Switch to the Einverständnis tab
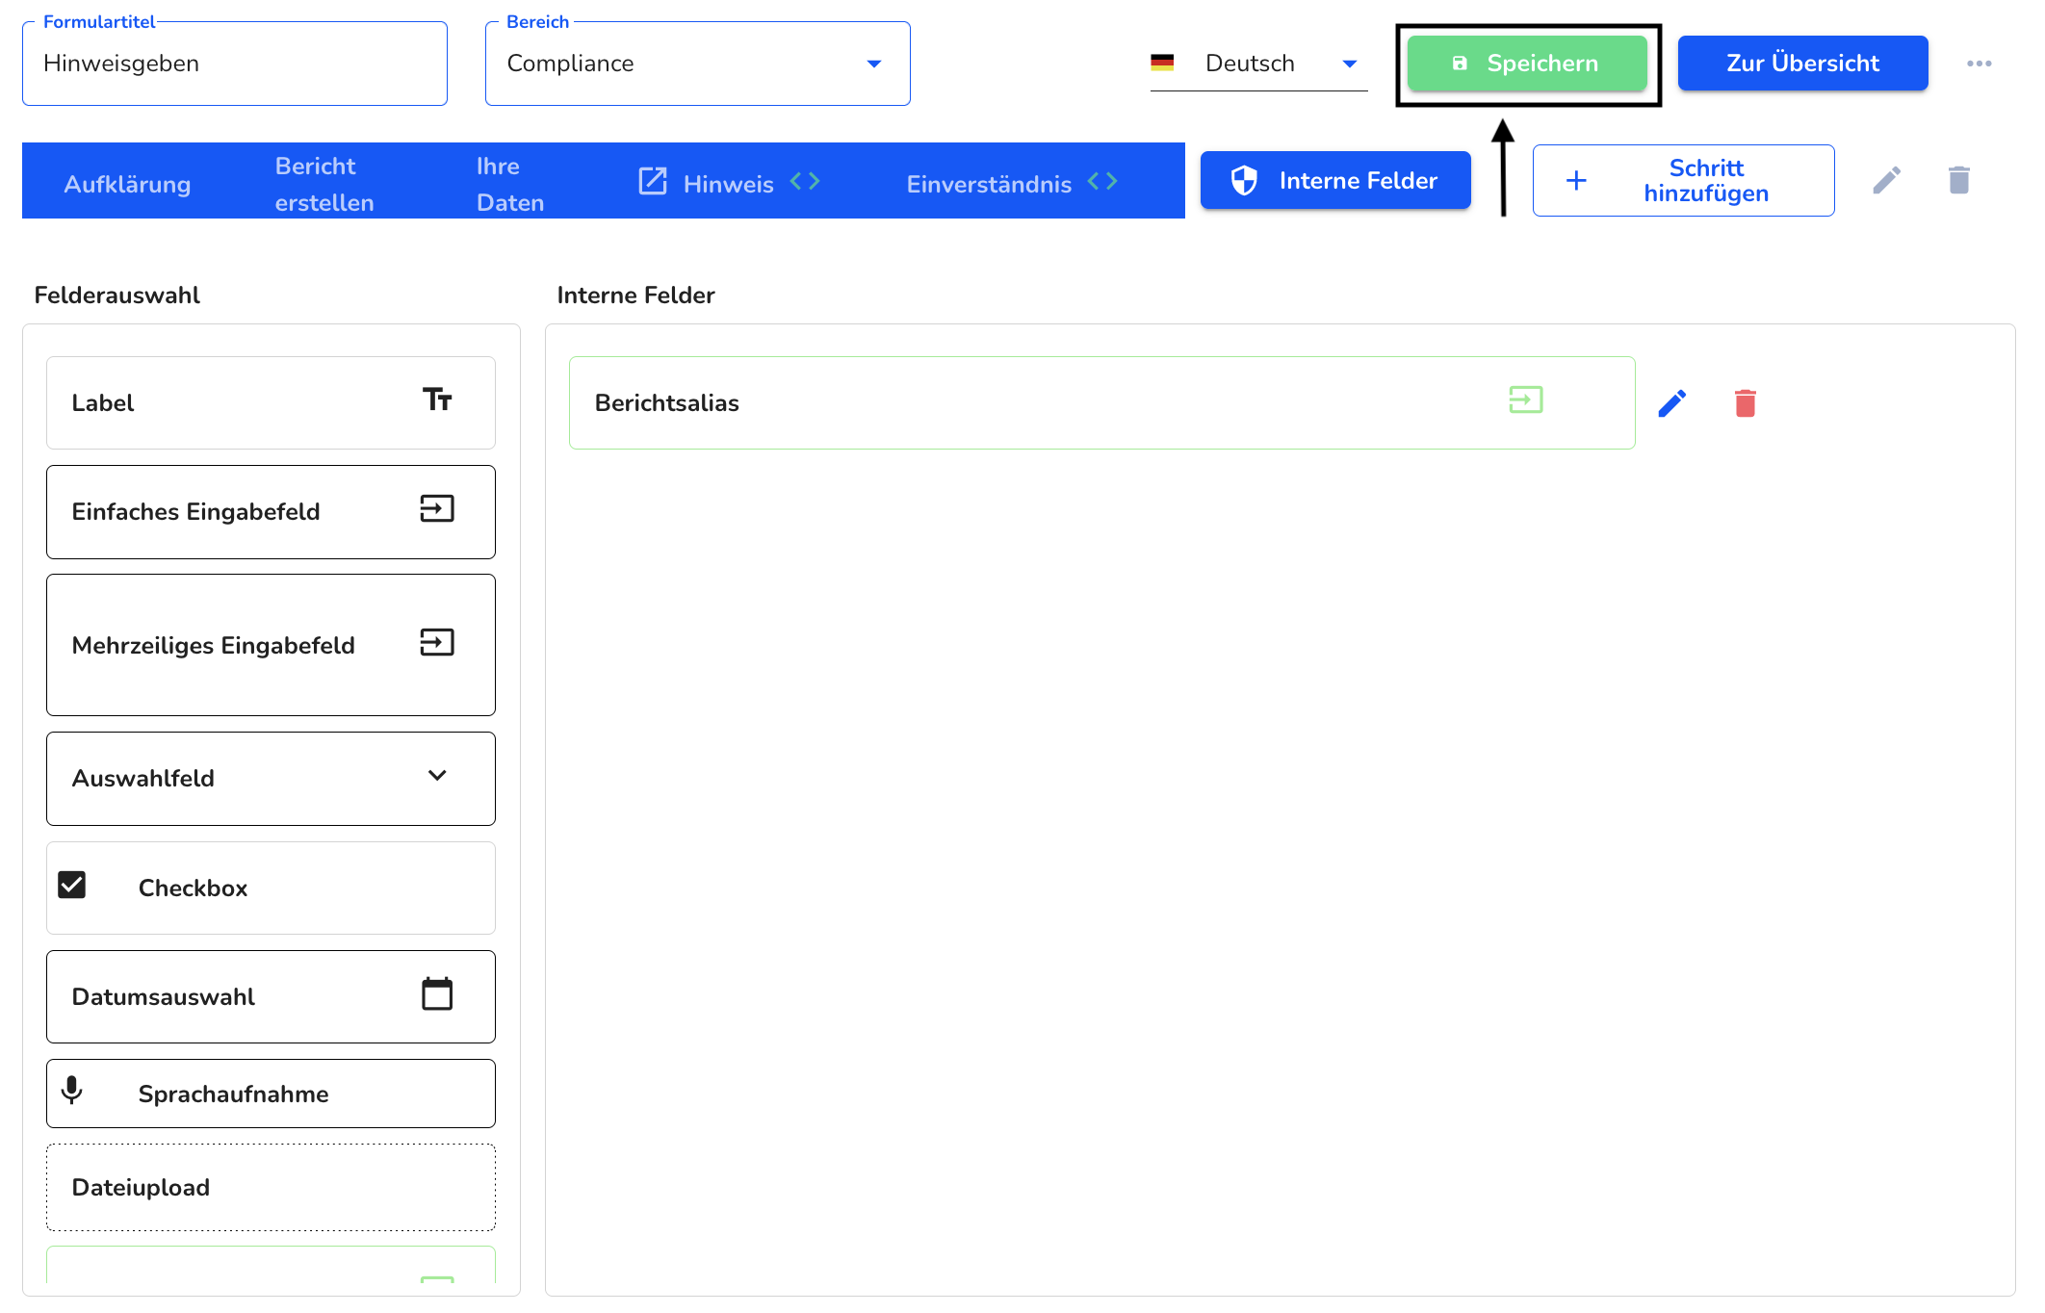2045x1313 pixels. point(991,182)
